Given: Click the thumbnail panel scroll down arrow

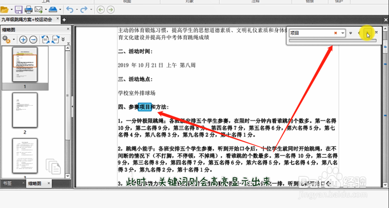Looking at the screenshot, I should point(68,176).
